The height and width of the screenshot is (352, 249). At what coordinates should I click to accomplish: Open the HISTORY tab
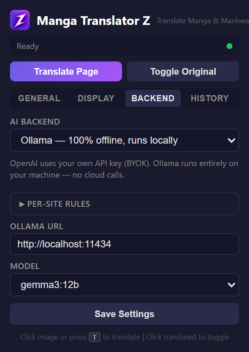[x=210, y=98]
